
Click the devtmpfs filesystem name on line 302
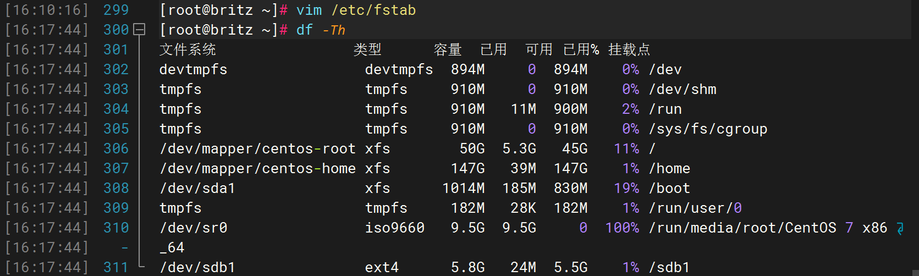[194, 69]
